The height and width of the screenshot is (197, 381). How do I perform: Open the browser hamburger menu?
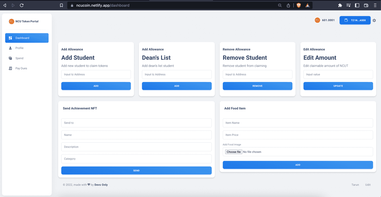click(x=375, y=5)
